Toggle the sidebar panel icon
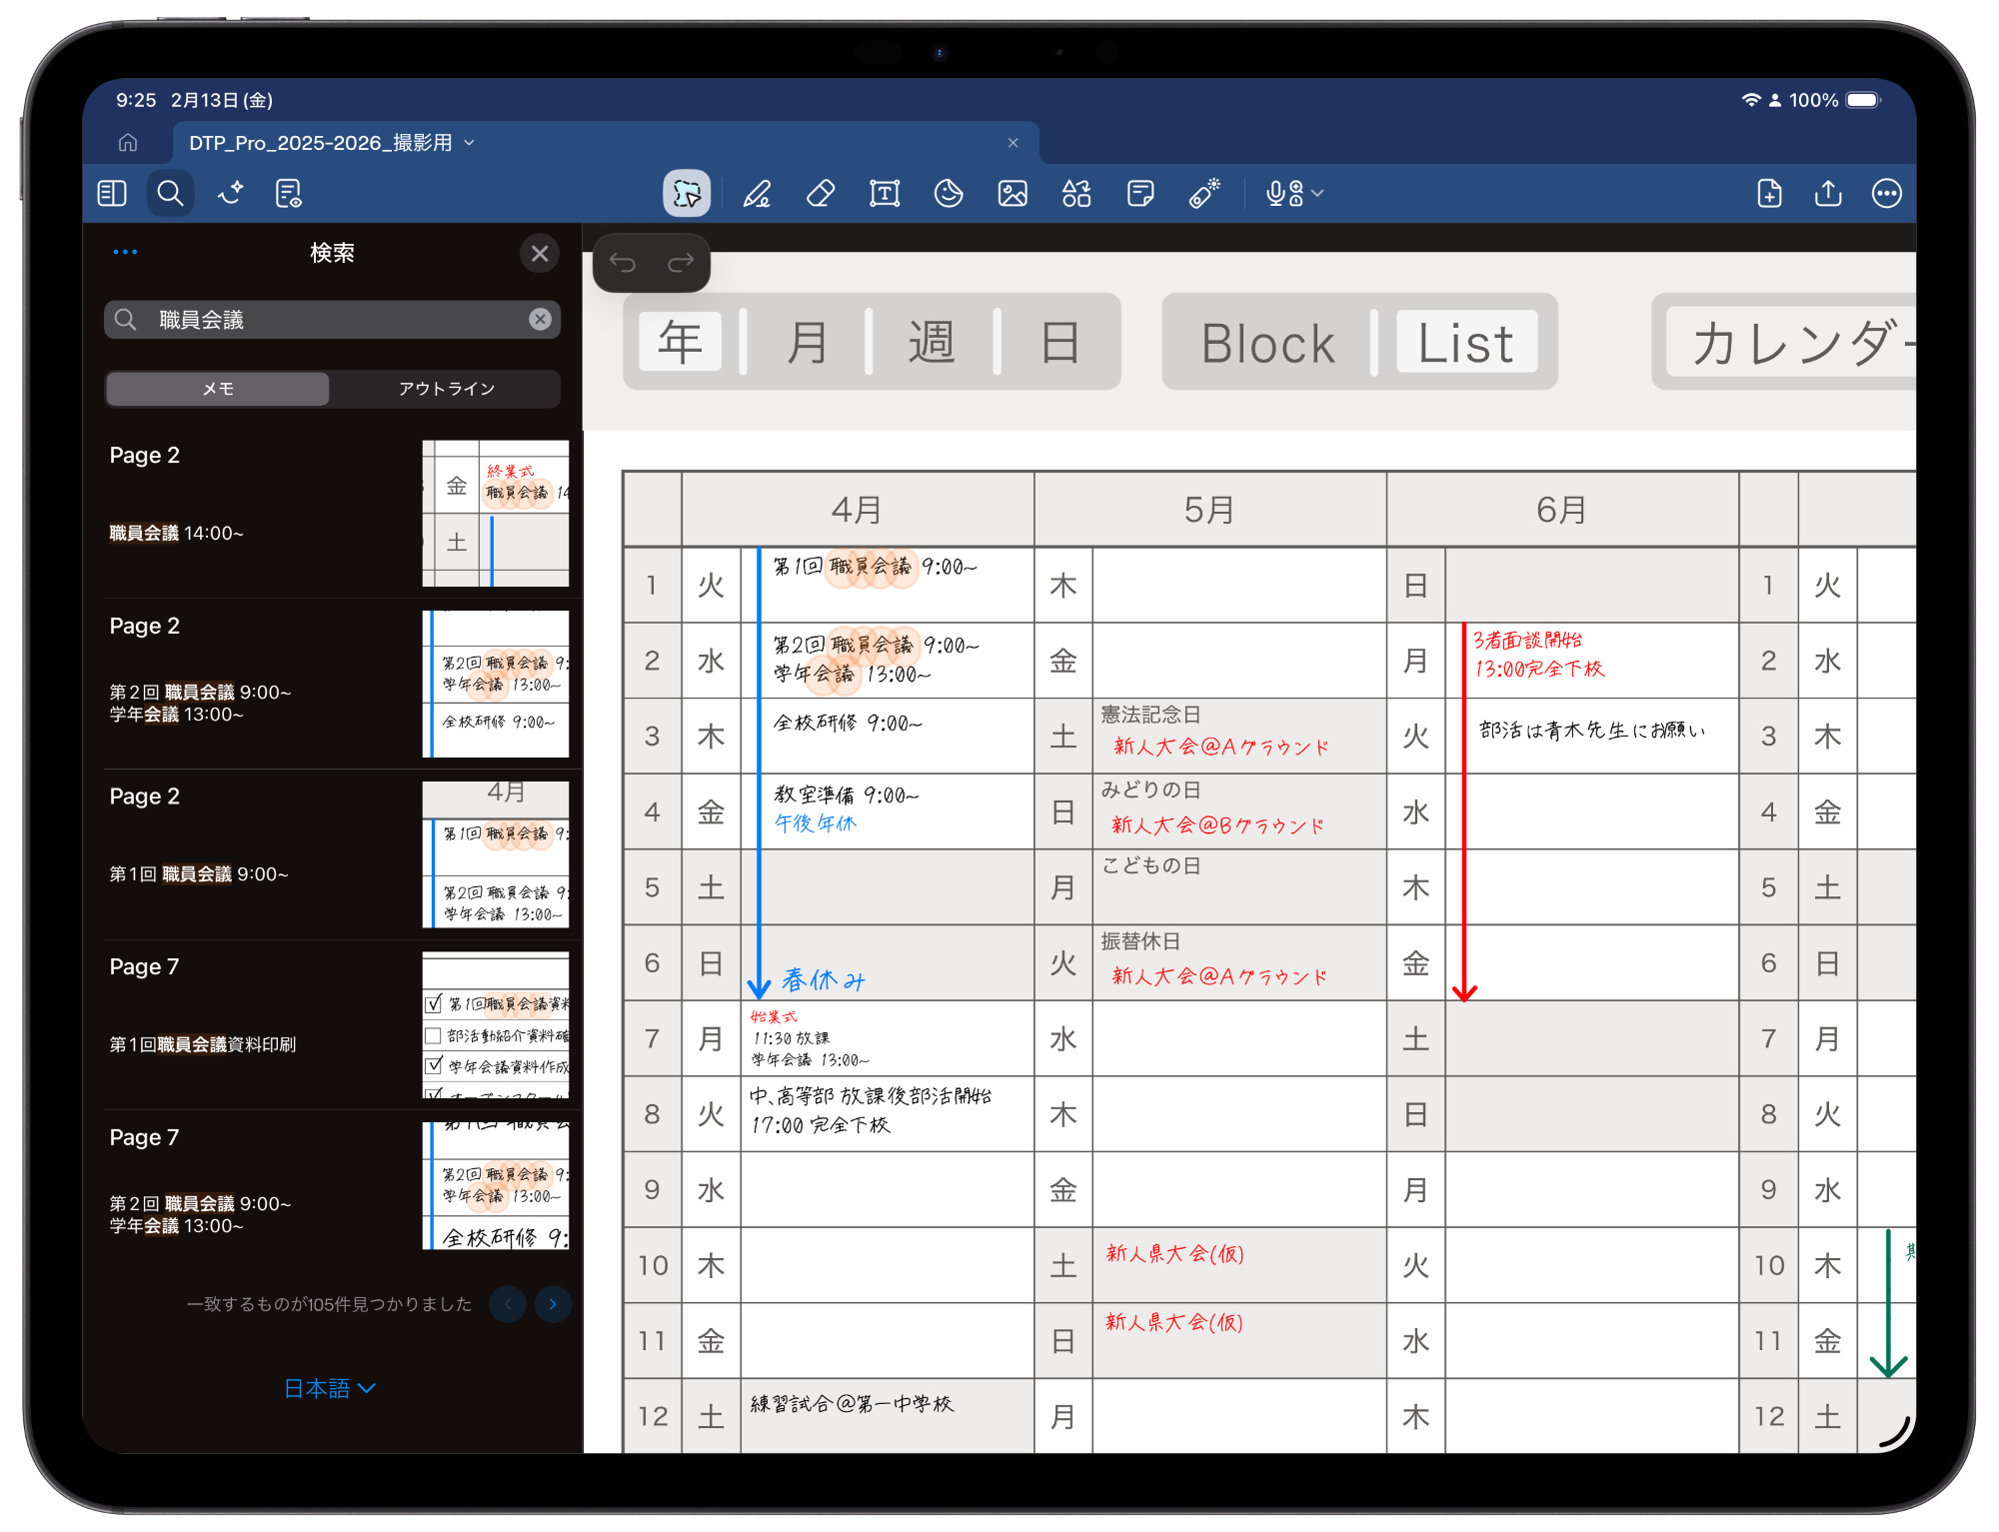 point(112,193)
